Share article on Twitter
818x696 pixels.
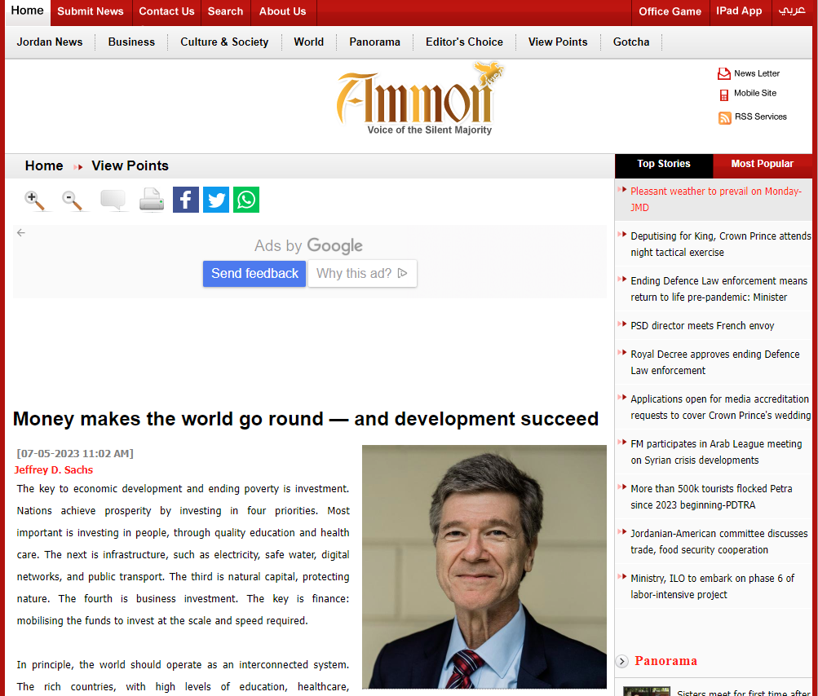click(216, 200)
